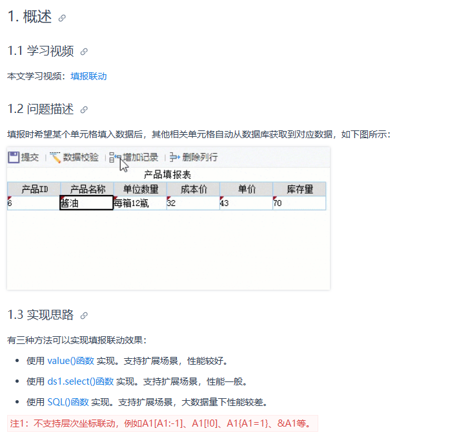Viewport: 459px width, 435px height.
Task: Click anchor link icon beside 1.2 问题描述
Action: tap(84, 110)
